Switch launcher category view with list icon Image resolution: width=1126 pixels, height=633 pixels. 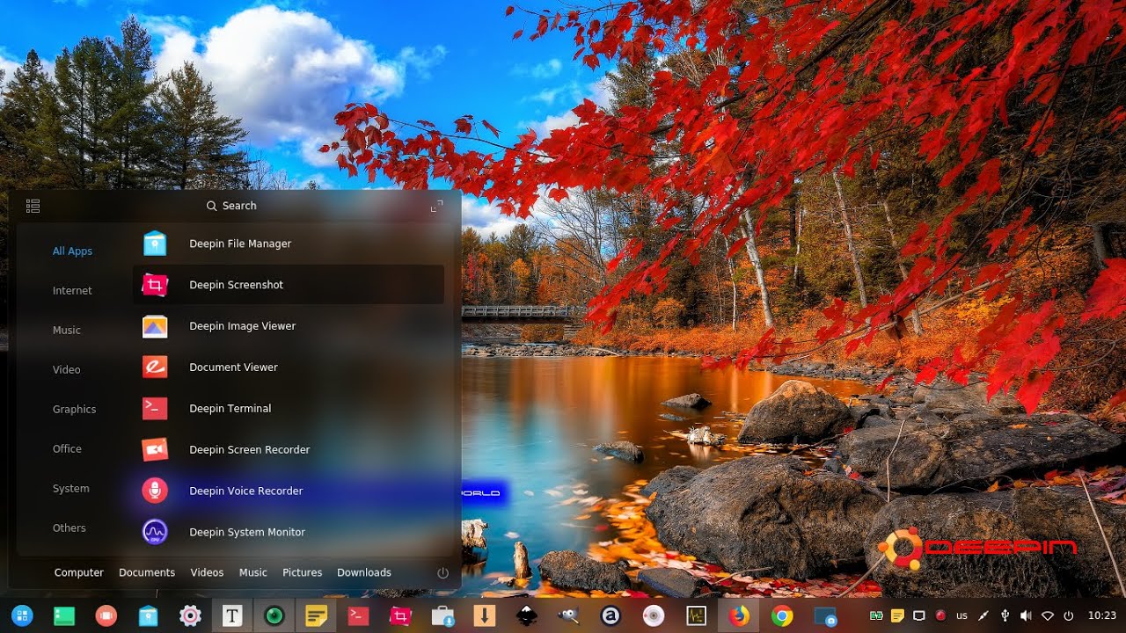coord(33,206)
